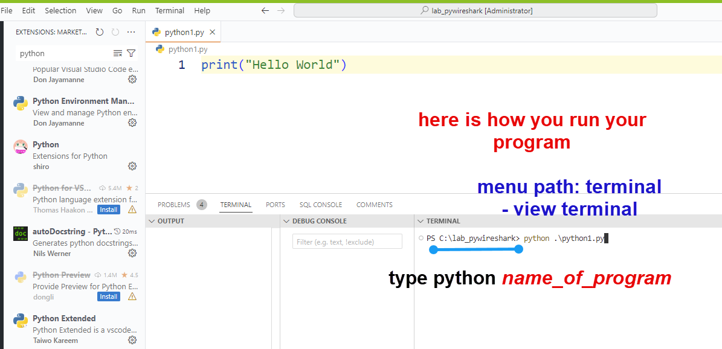The width and height of the screenshot is (722, 349).
Task: Open the Selection menu
Action: click(61, 10)
